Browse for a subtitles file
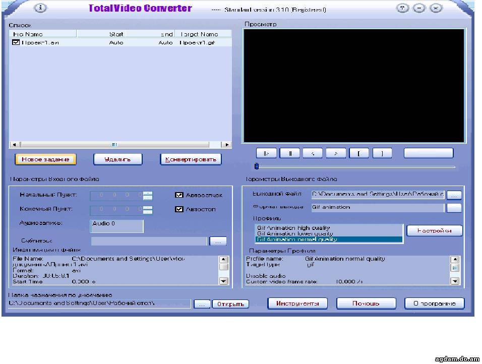The image size is (482, 364). pos(218,241)
